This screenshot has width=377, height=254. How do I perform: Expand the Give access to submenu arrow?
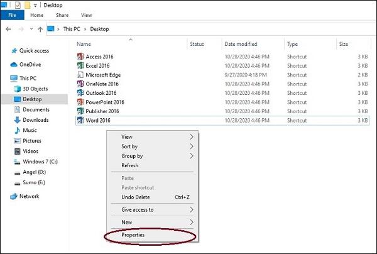[x=192, y=210]
